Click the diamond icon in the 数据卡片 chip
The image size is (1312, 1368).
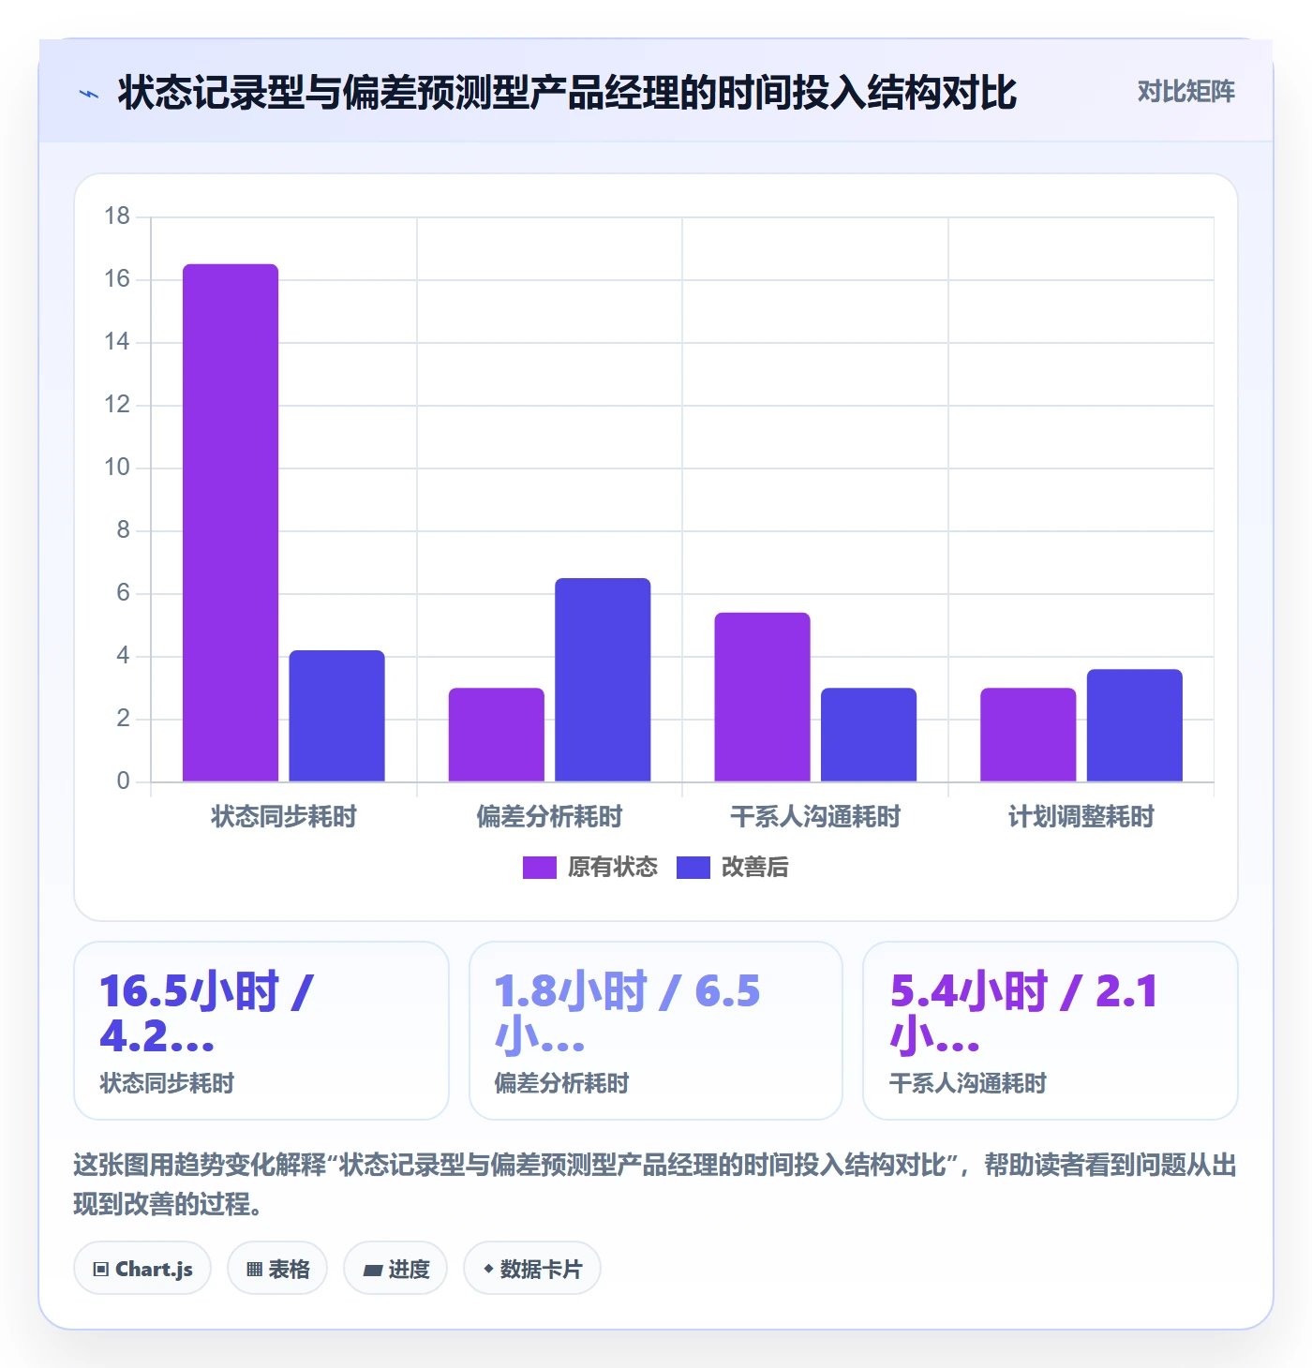488,1269
